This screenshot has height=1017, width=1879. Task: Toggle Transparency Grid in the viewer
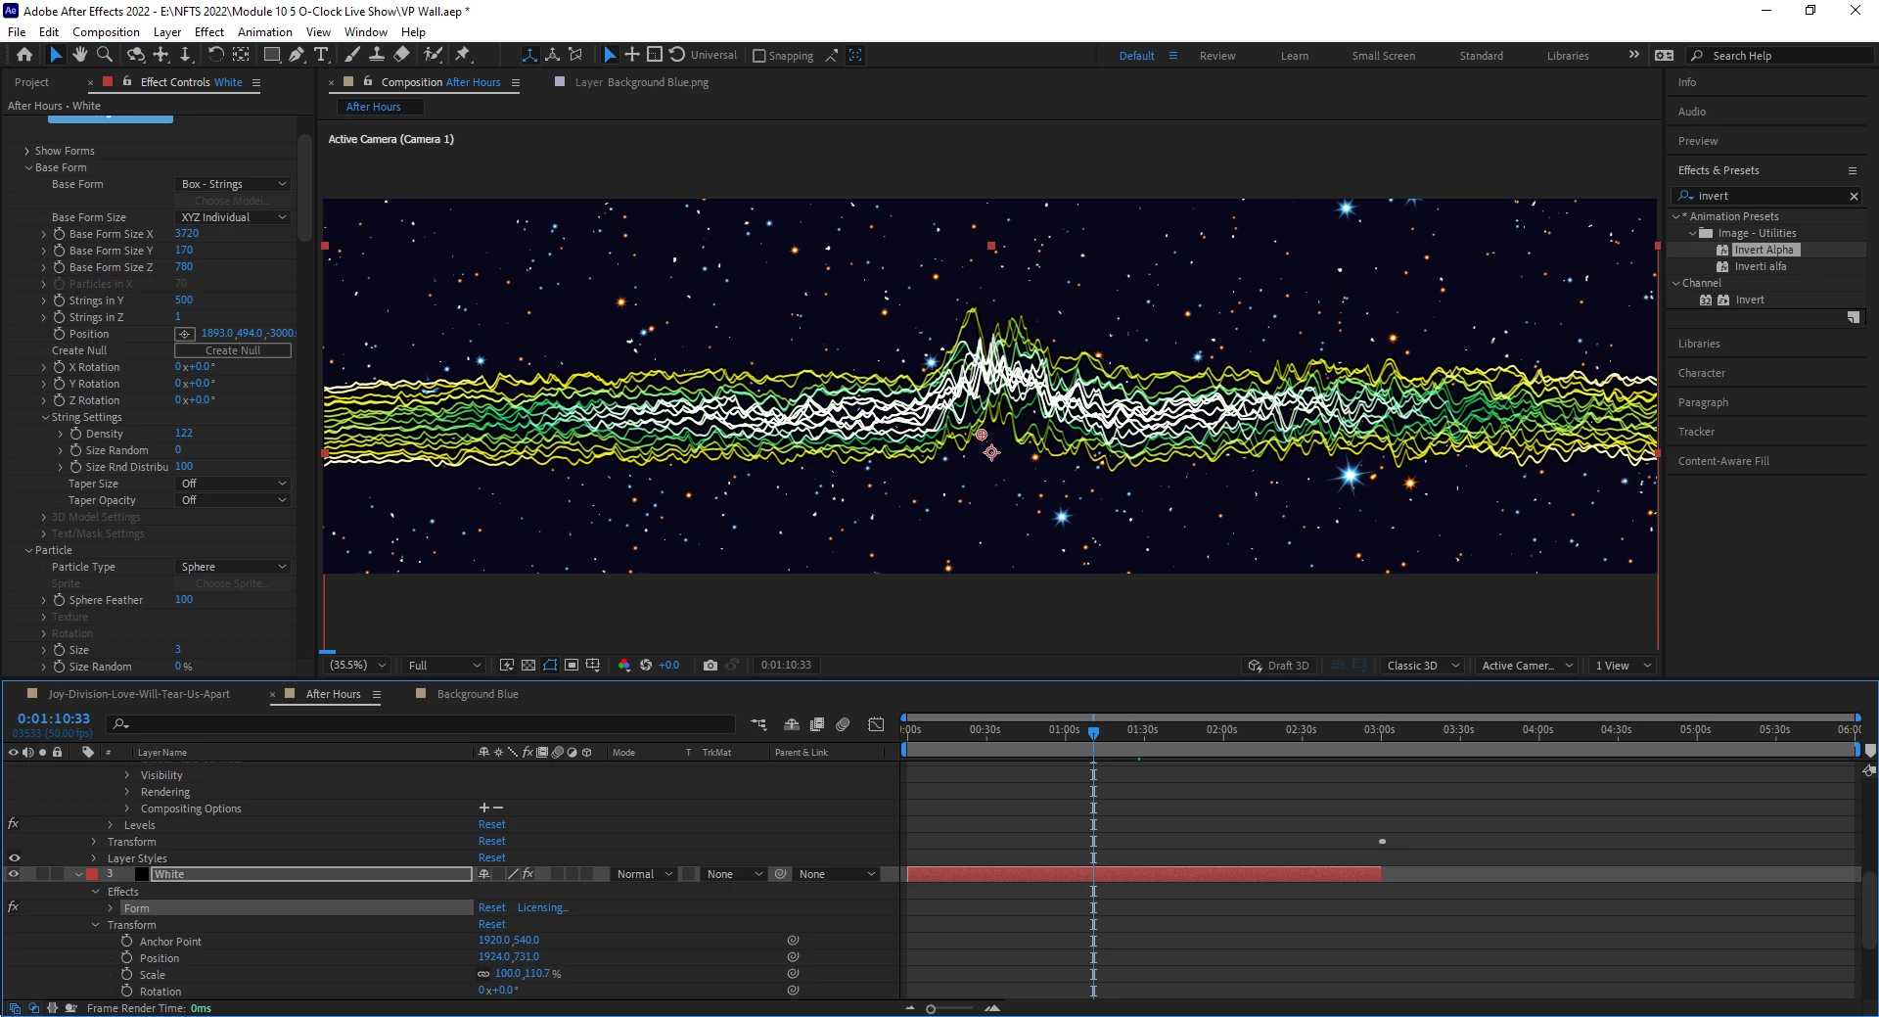(x=528, y=666)
